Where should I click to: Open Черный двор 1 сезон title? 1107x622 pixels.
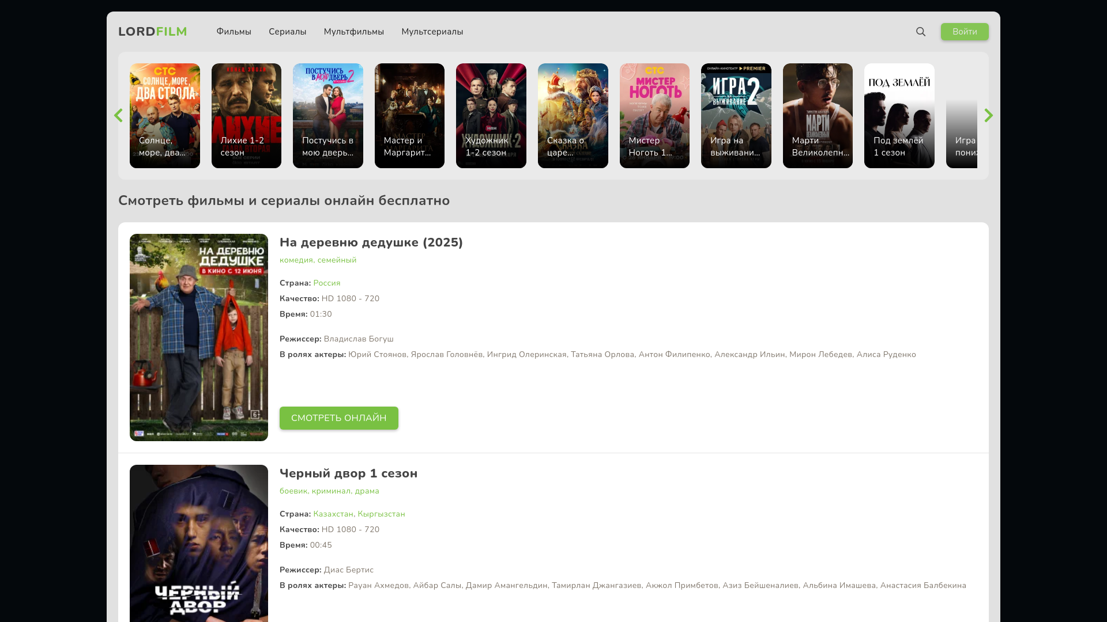pos(348,473)
